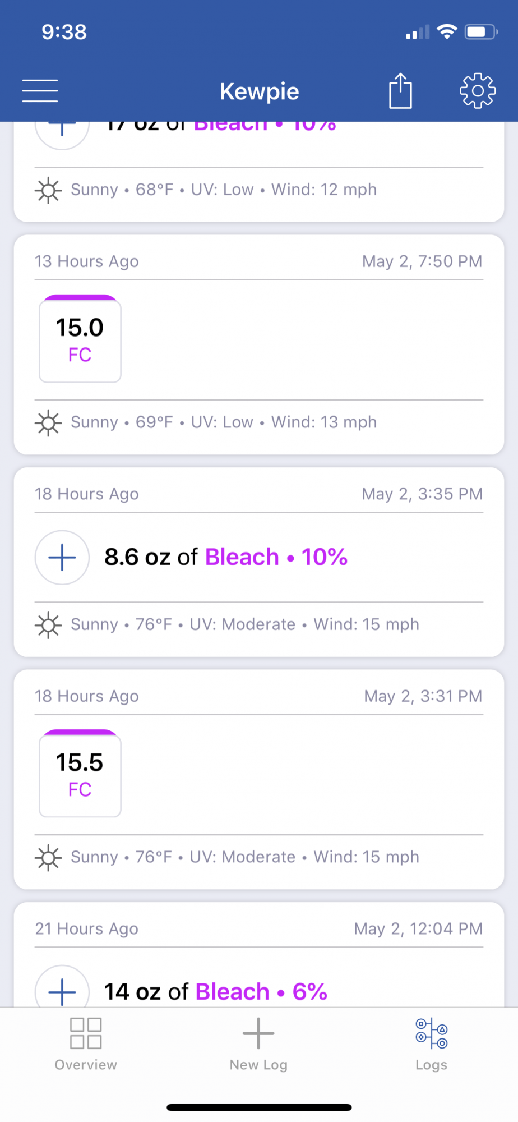Image resolution: width=518 pixels, height=1122 pixels.
Task: Tap the May 2, 3:35 PM timestamp
Action: pos(422,494)
